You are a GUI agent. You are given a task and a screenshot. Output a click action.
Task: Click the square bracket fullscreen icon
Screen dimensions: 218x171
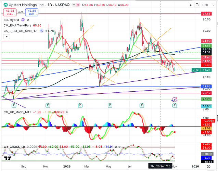pos(197,5)
